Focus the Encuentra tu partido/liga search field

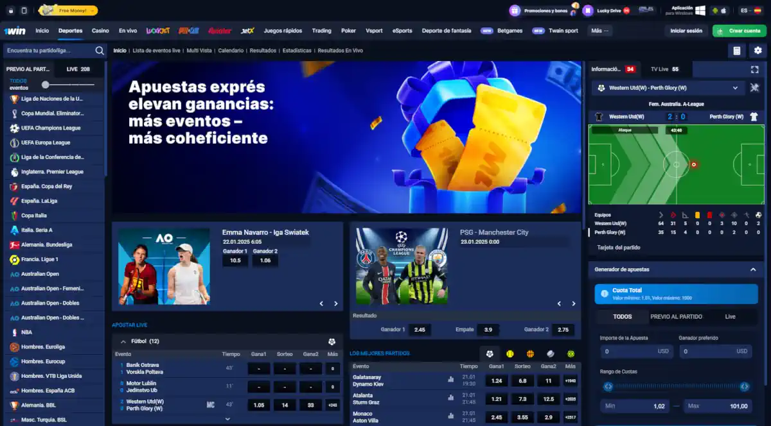[49, 51]
